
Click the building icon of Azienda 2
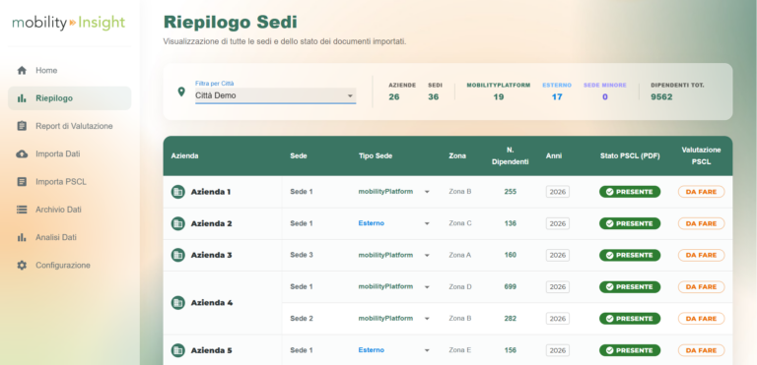coord(178,223)
